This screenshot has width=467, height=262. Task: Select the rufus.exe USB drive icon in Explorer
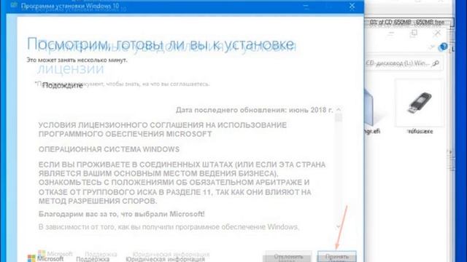point(420,103)
